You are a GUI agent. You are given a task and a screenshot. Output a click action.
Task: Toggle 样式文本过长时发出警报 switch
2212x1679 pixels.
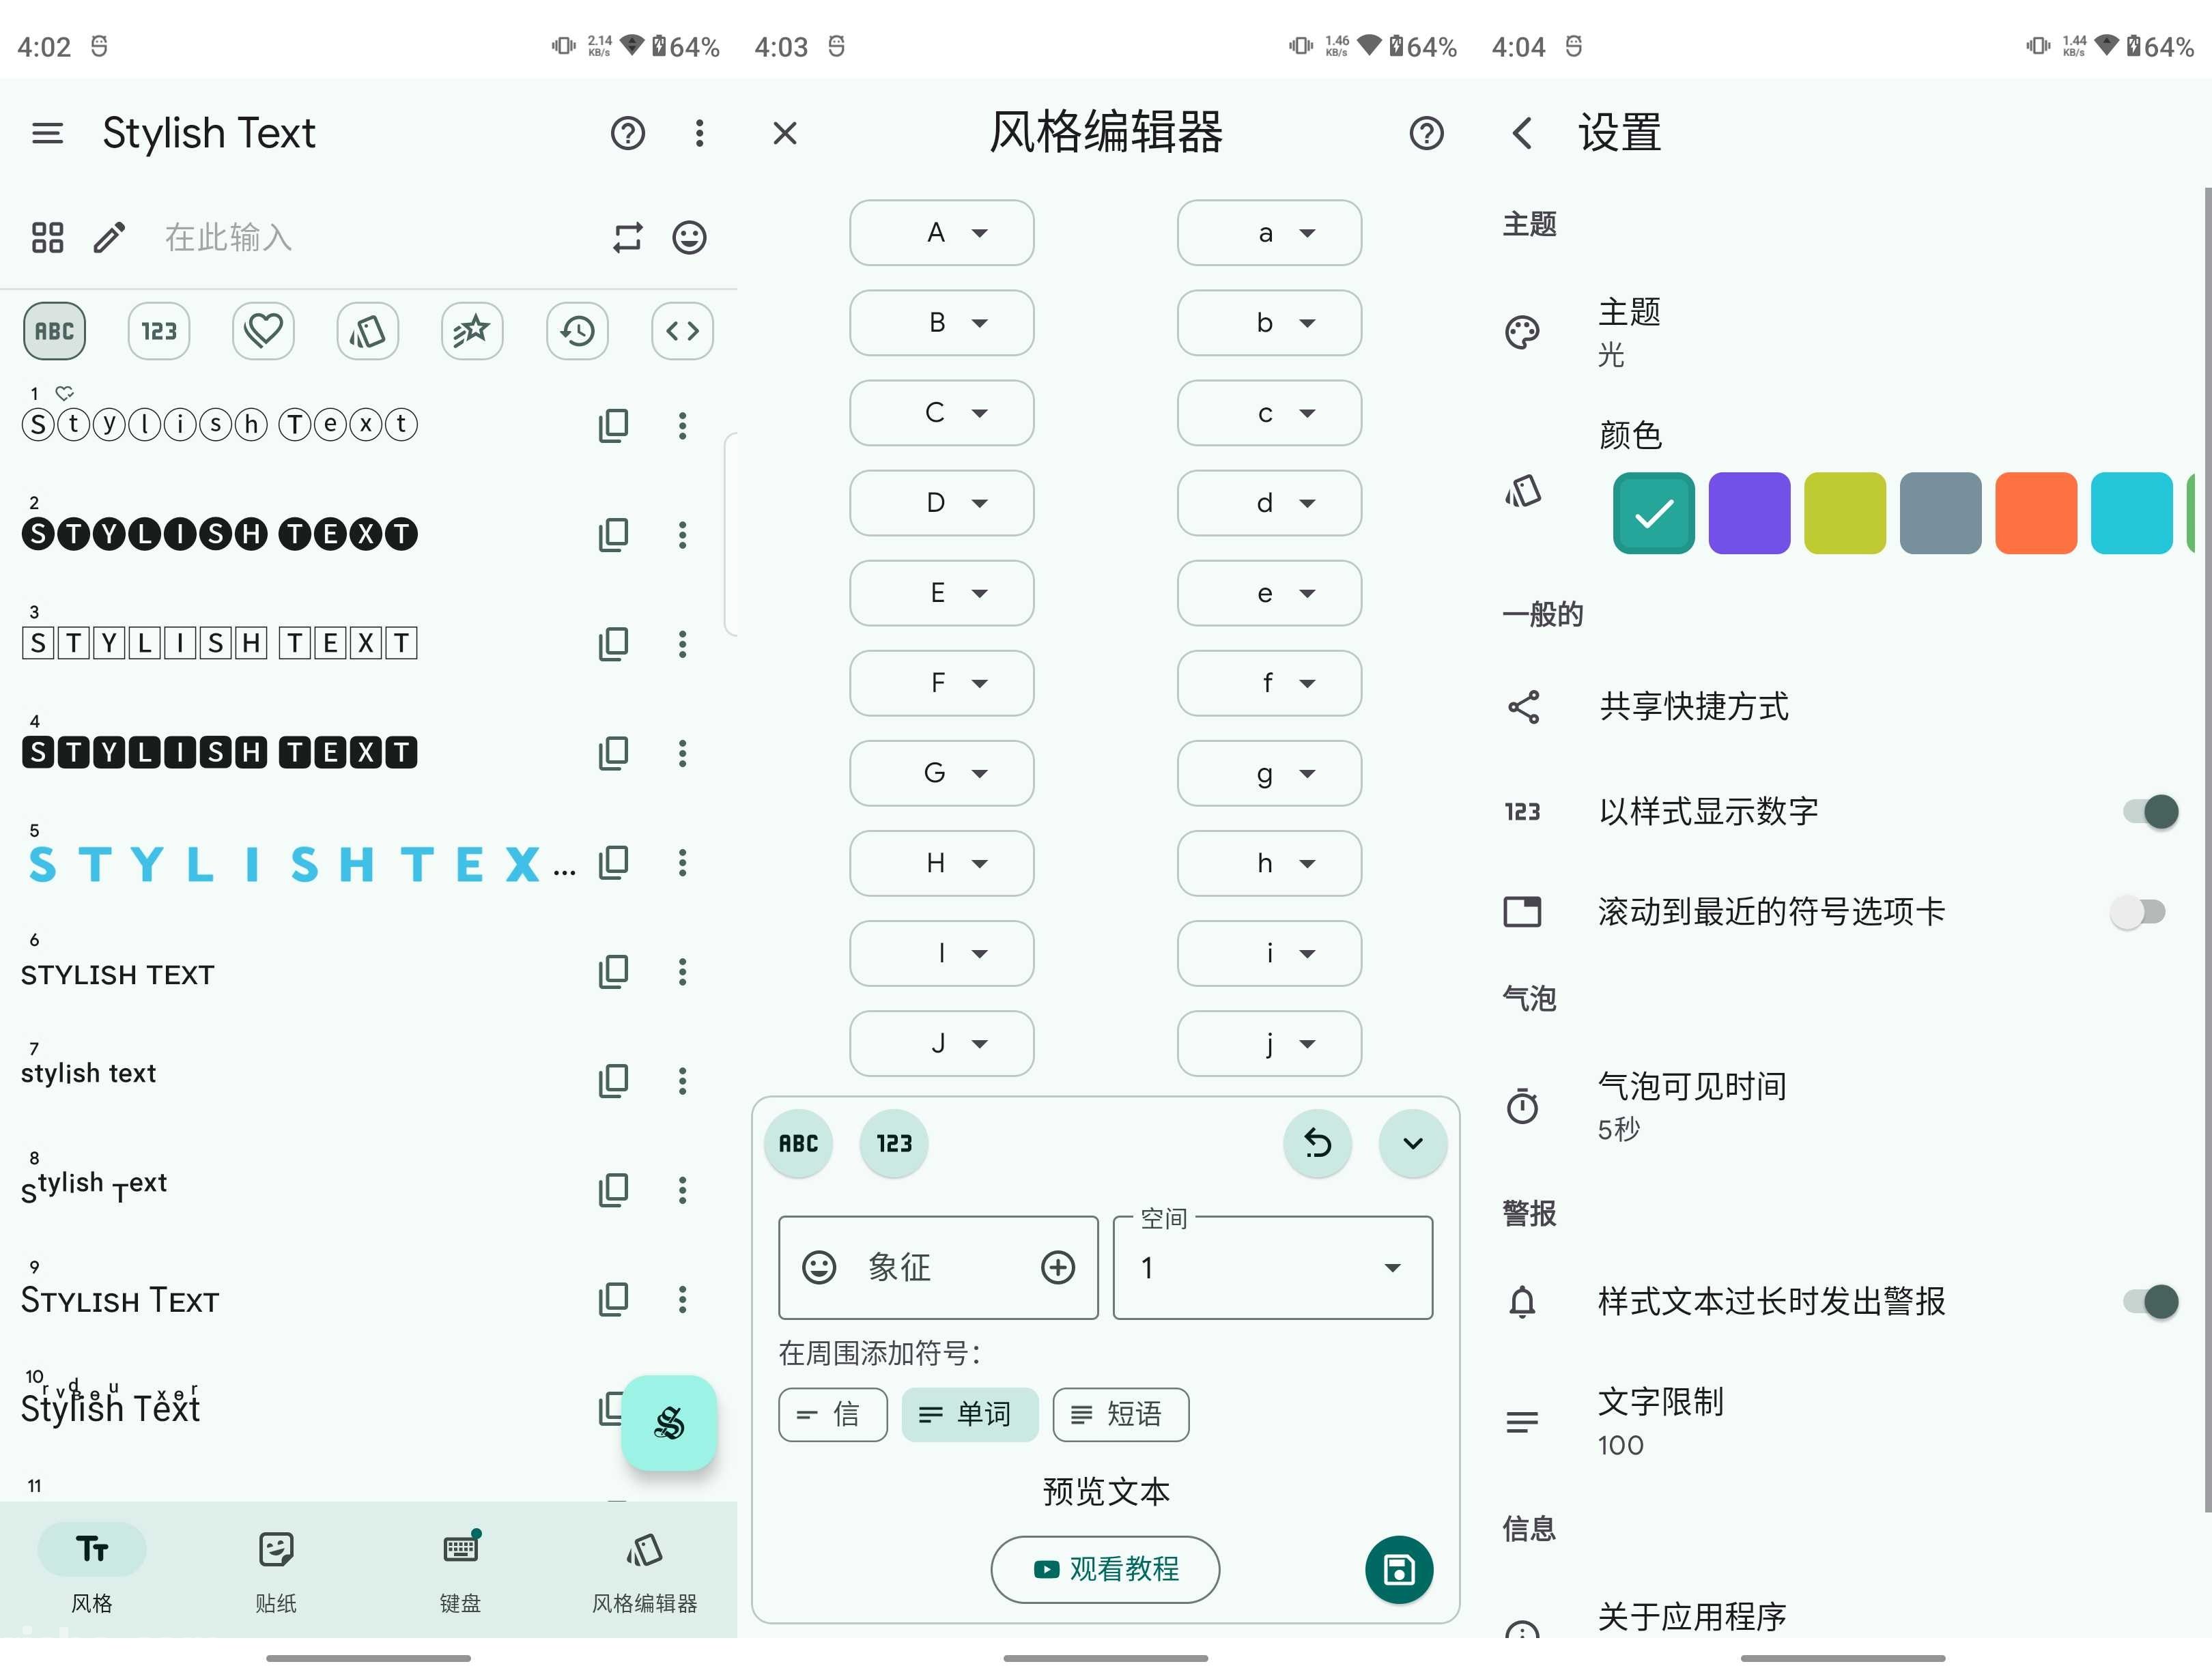tap(2150, 1302)
